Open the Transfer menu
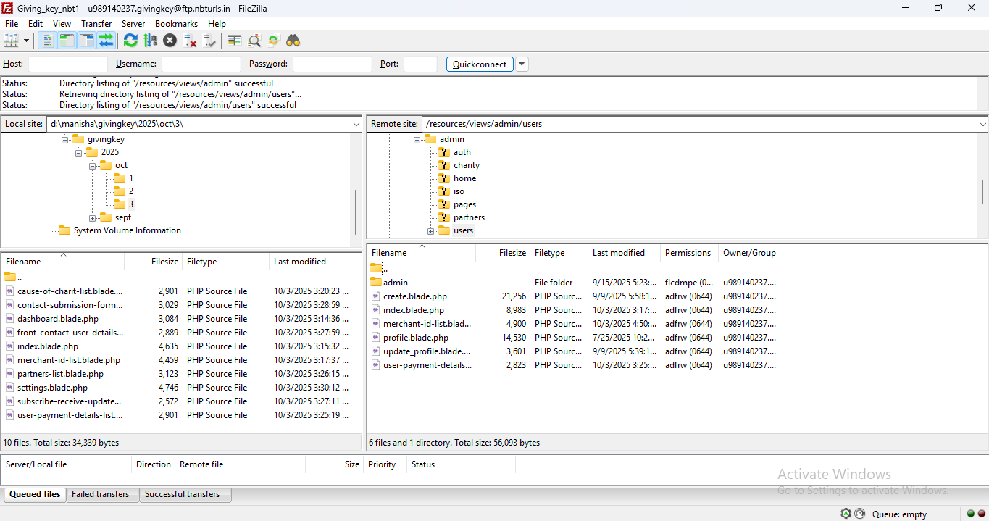 point(96,24)
